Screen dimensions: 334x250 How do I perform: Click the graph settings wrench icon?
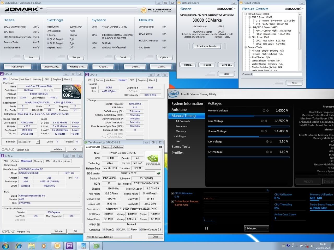[x=267, y=190]
